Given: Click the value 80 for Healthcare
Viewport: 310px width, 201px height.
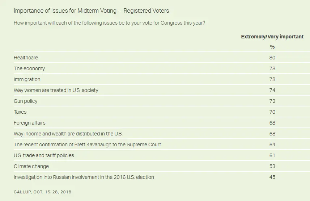Looking at the screenshot, I should (x=272, y=58).
